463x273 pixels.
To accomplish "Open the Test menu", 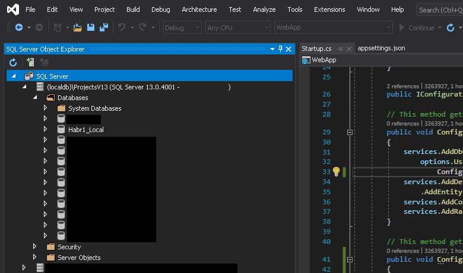I will [235, 9].
